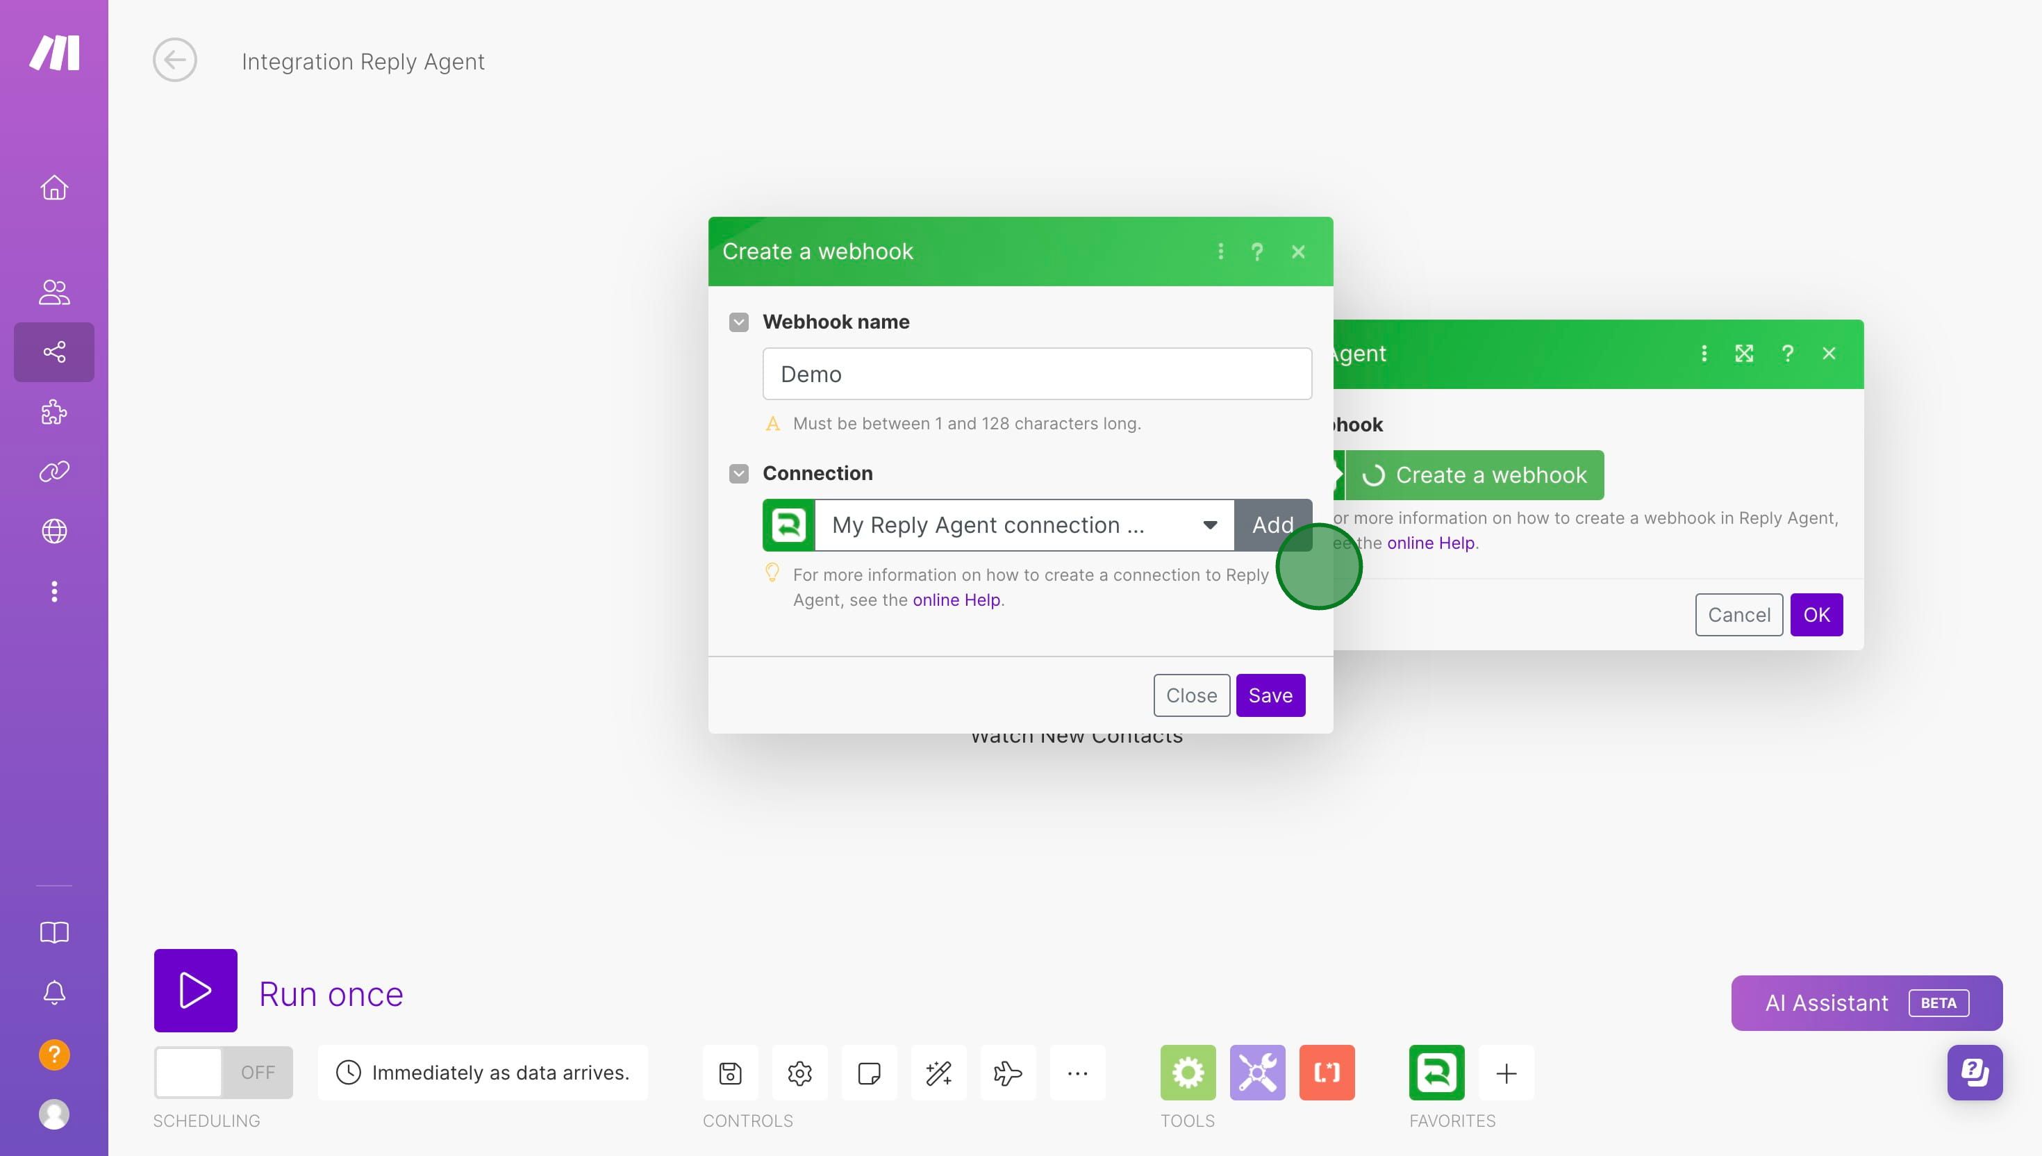Save the scenario with the disk icon
The width and height of the screenshot is (2042, 1156).
(x=730, y=1073)
